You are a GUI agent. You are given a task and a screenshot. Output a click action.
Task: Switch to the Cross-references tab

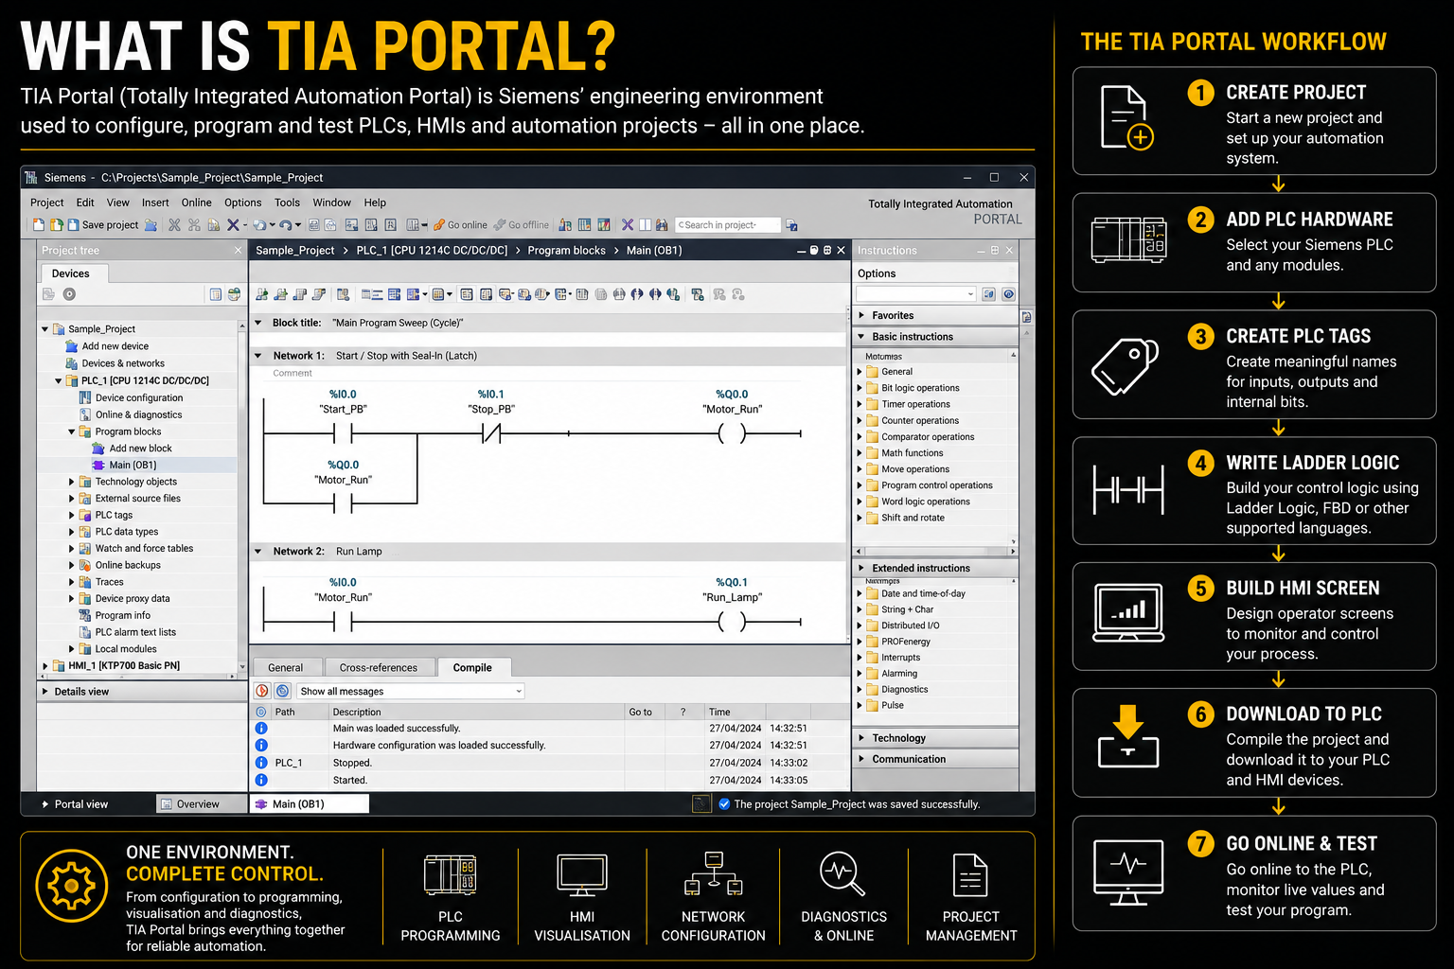pyautogui.click(x=379, y=668)
